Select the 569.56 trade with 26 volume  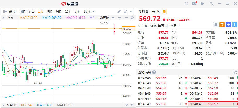pos(162,78)
